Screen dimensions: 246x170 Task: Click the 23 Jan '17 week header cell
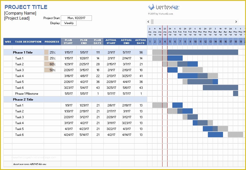[164, 32]
